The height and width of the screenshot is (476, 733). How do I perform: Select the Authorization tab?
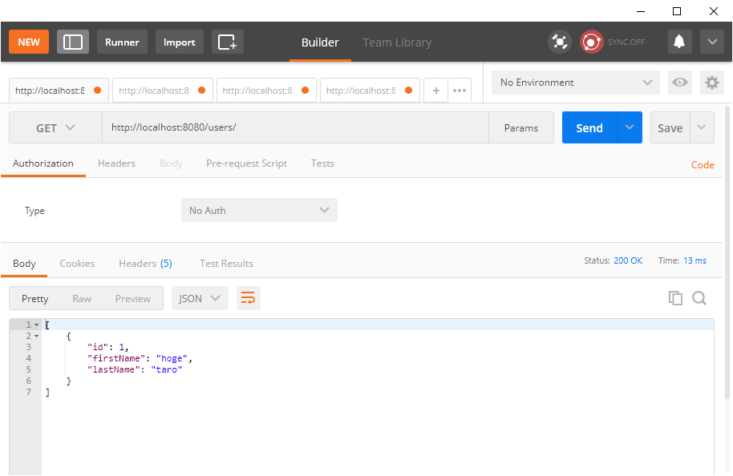click(x=43, y=163)
